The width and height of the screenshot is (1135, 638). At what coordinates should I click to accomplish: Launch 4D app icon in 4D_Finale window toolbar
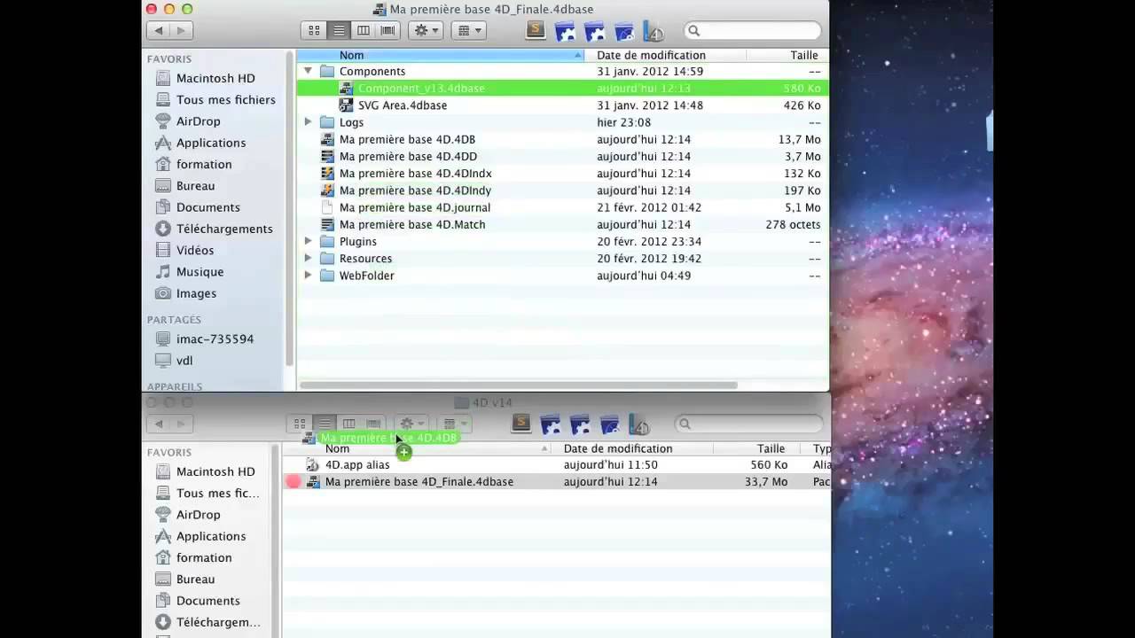click(x=653, y=31)
